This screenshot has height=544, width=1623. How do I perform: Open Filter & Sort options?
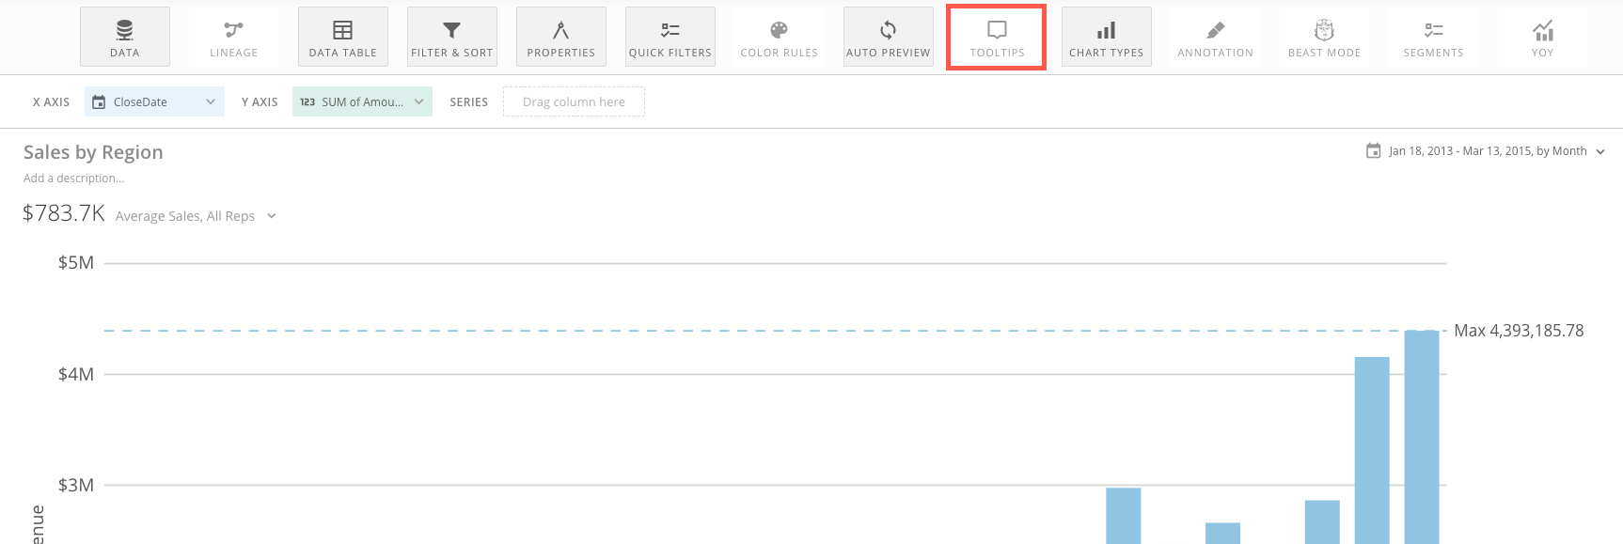pos(451,38)
